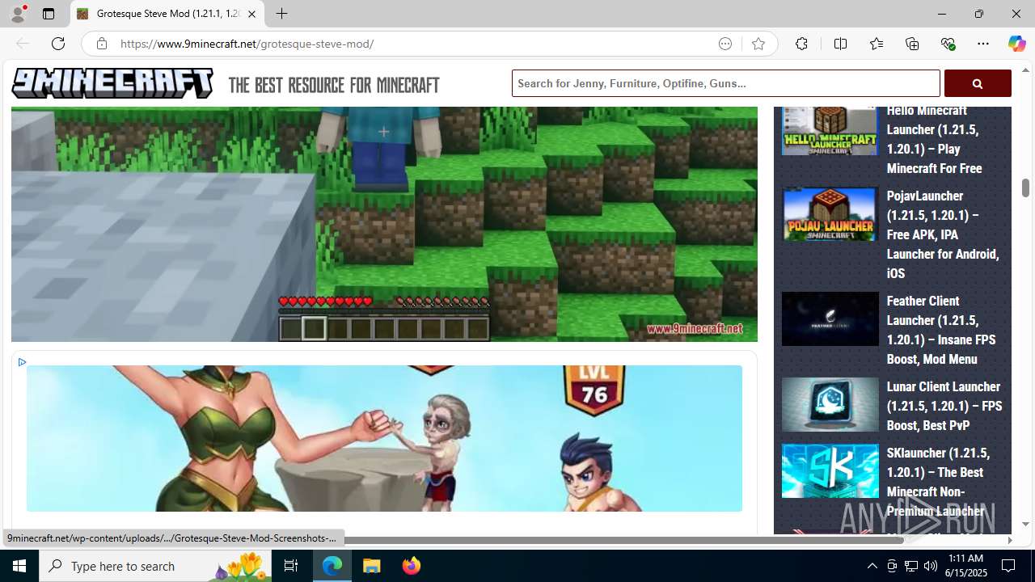Open Lunar Client Launcher thumbnail
This screenshot has height=582, width=1035.
[830, 404]
